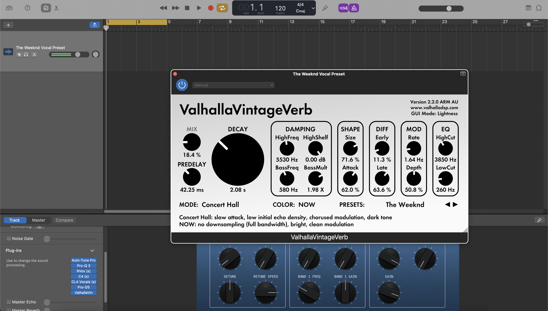Screen dimensions: 548x311
Task: Click the tuner fork icon
Action: click(x=325, y=8)
